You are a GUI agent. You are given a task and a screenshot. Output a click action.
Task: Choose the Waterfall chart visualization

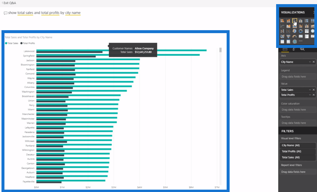(x=282, y=31)
